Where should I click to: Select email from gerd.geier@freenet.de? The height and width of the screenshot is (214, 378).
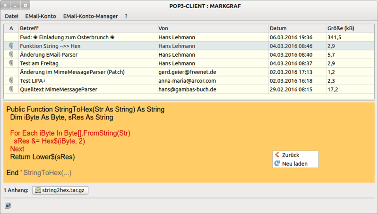[187, 72]
